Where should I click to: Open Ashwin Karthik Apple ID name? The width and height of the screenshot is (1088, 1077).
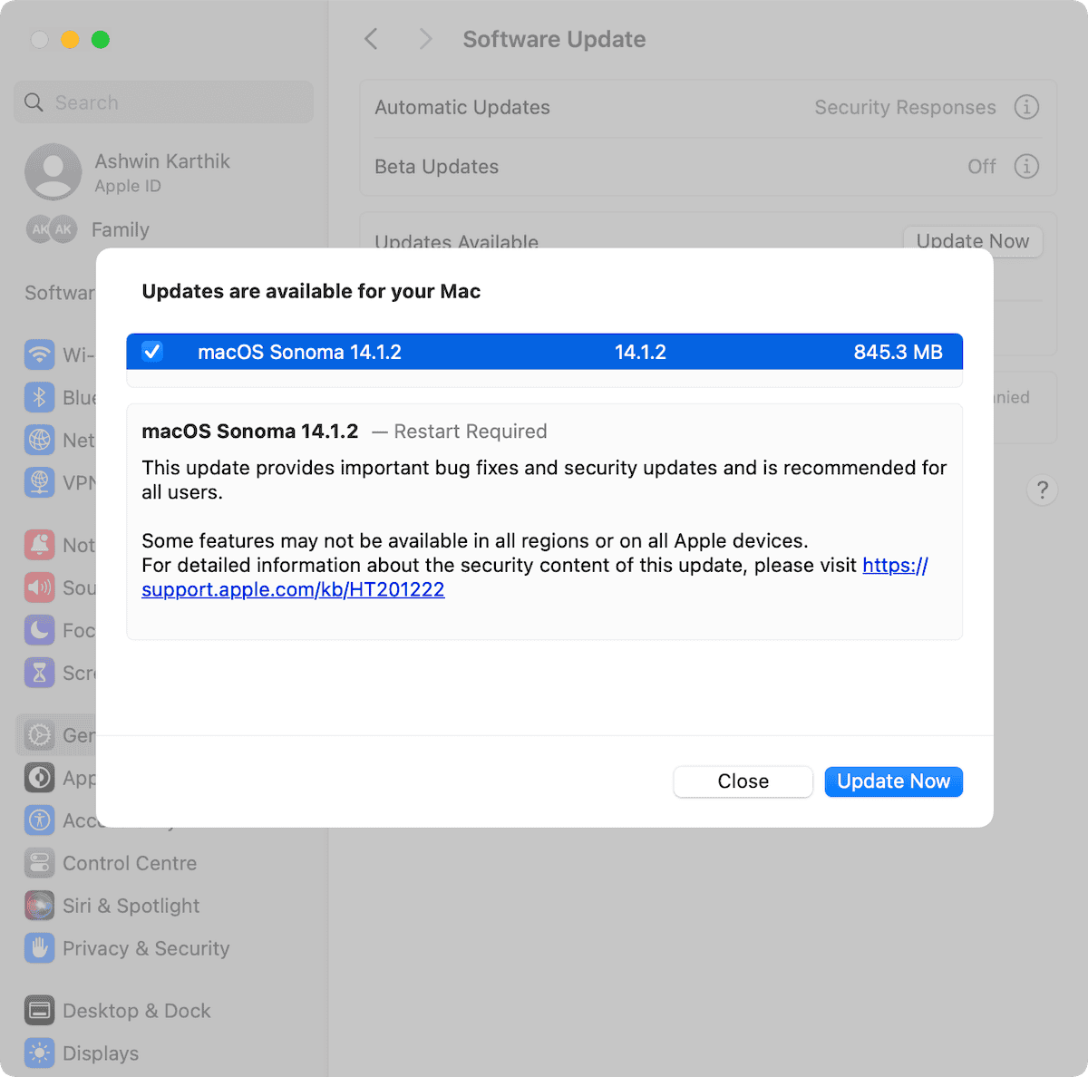(162, 161)
